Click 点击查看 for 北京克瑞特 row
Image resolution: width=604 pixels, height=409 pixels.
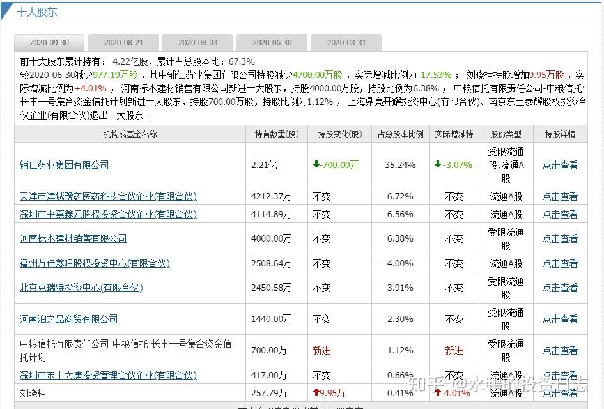pyautogui.click(x=560, y=288)
